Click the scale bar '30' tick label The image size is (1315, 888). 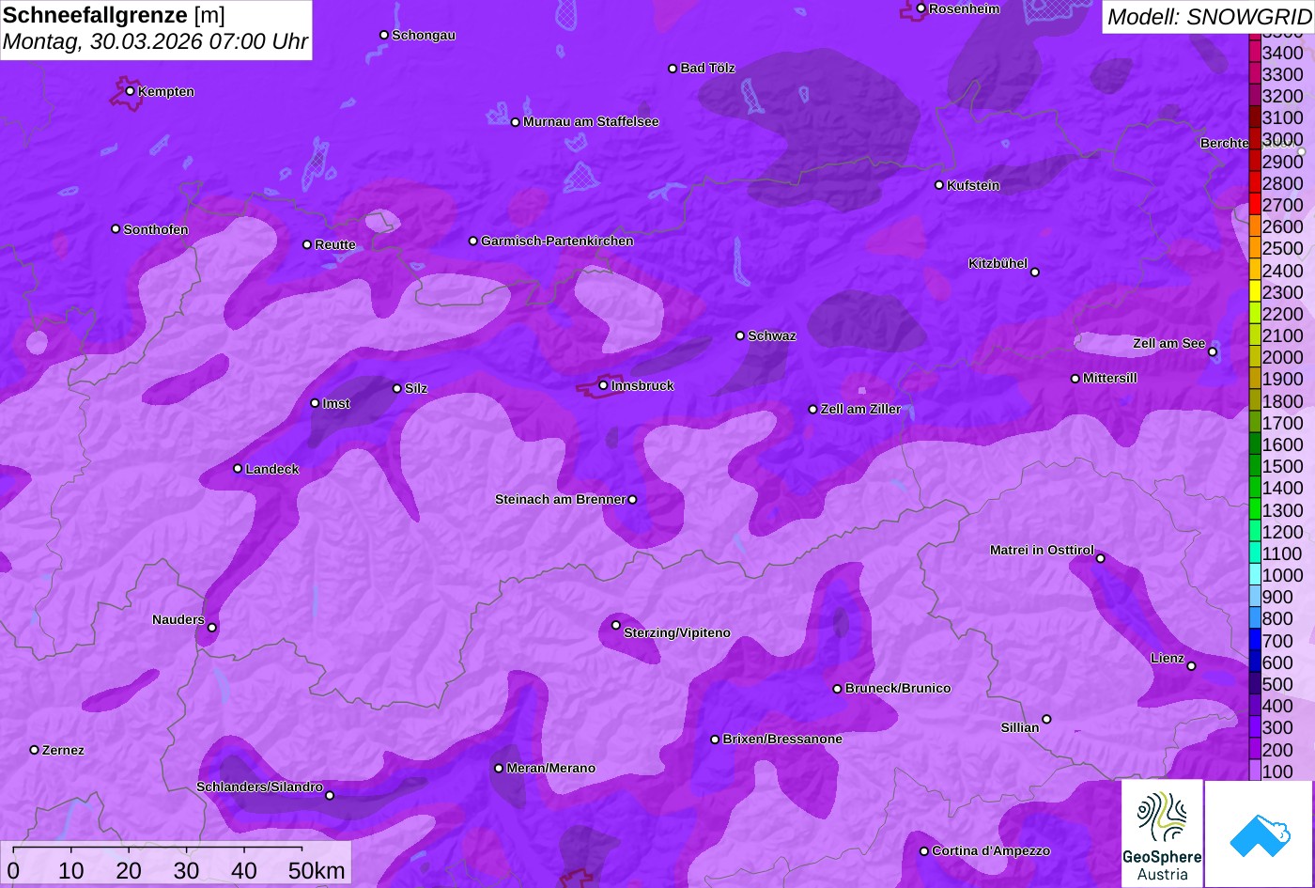[186, 870]
